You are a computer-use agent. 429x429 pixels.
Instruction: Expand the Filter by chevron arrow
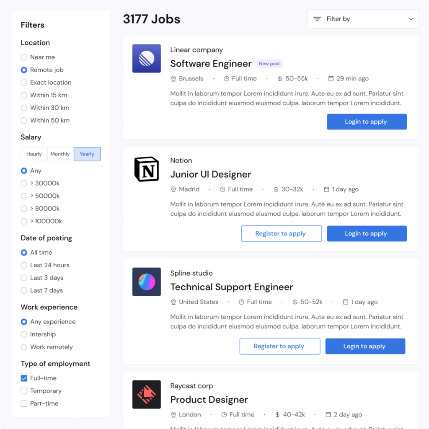411,19
